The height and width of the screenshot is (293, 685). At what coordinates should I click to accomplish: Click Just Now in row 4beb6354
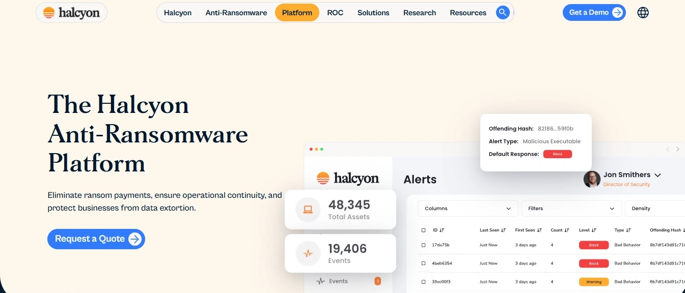488,263
